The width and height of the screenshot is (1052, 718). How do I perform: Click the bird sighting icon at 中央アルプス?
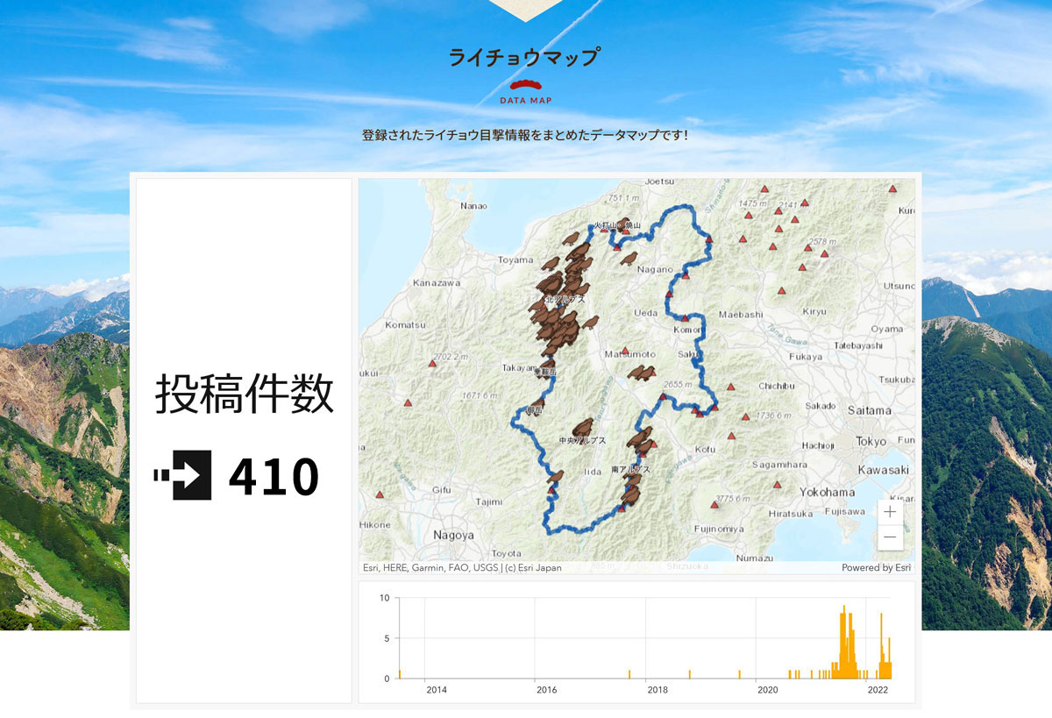tap(584, 427)
